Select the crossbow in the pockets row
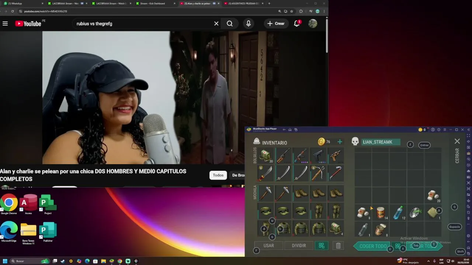472x265 pixels. [319, 173]
